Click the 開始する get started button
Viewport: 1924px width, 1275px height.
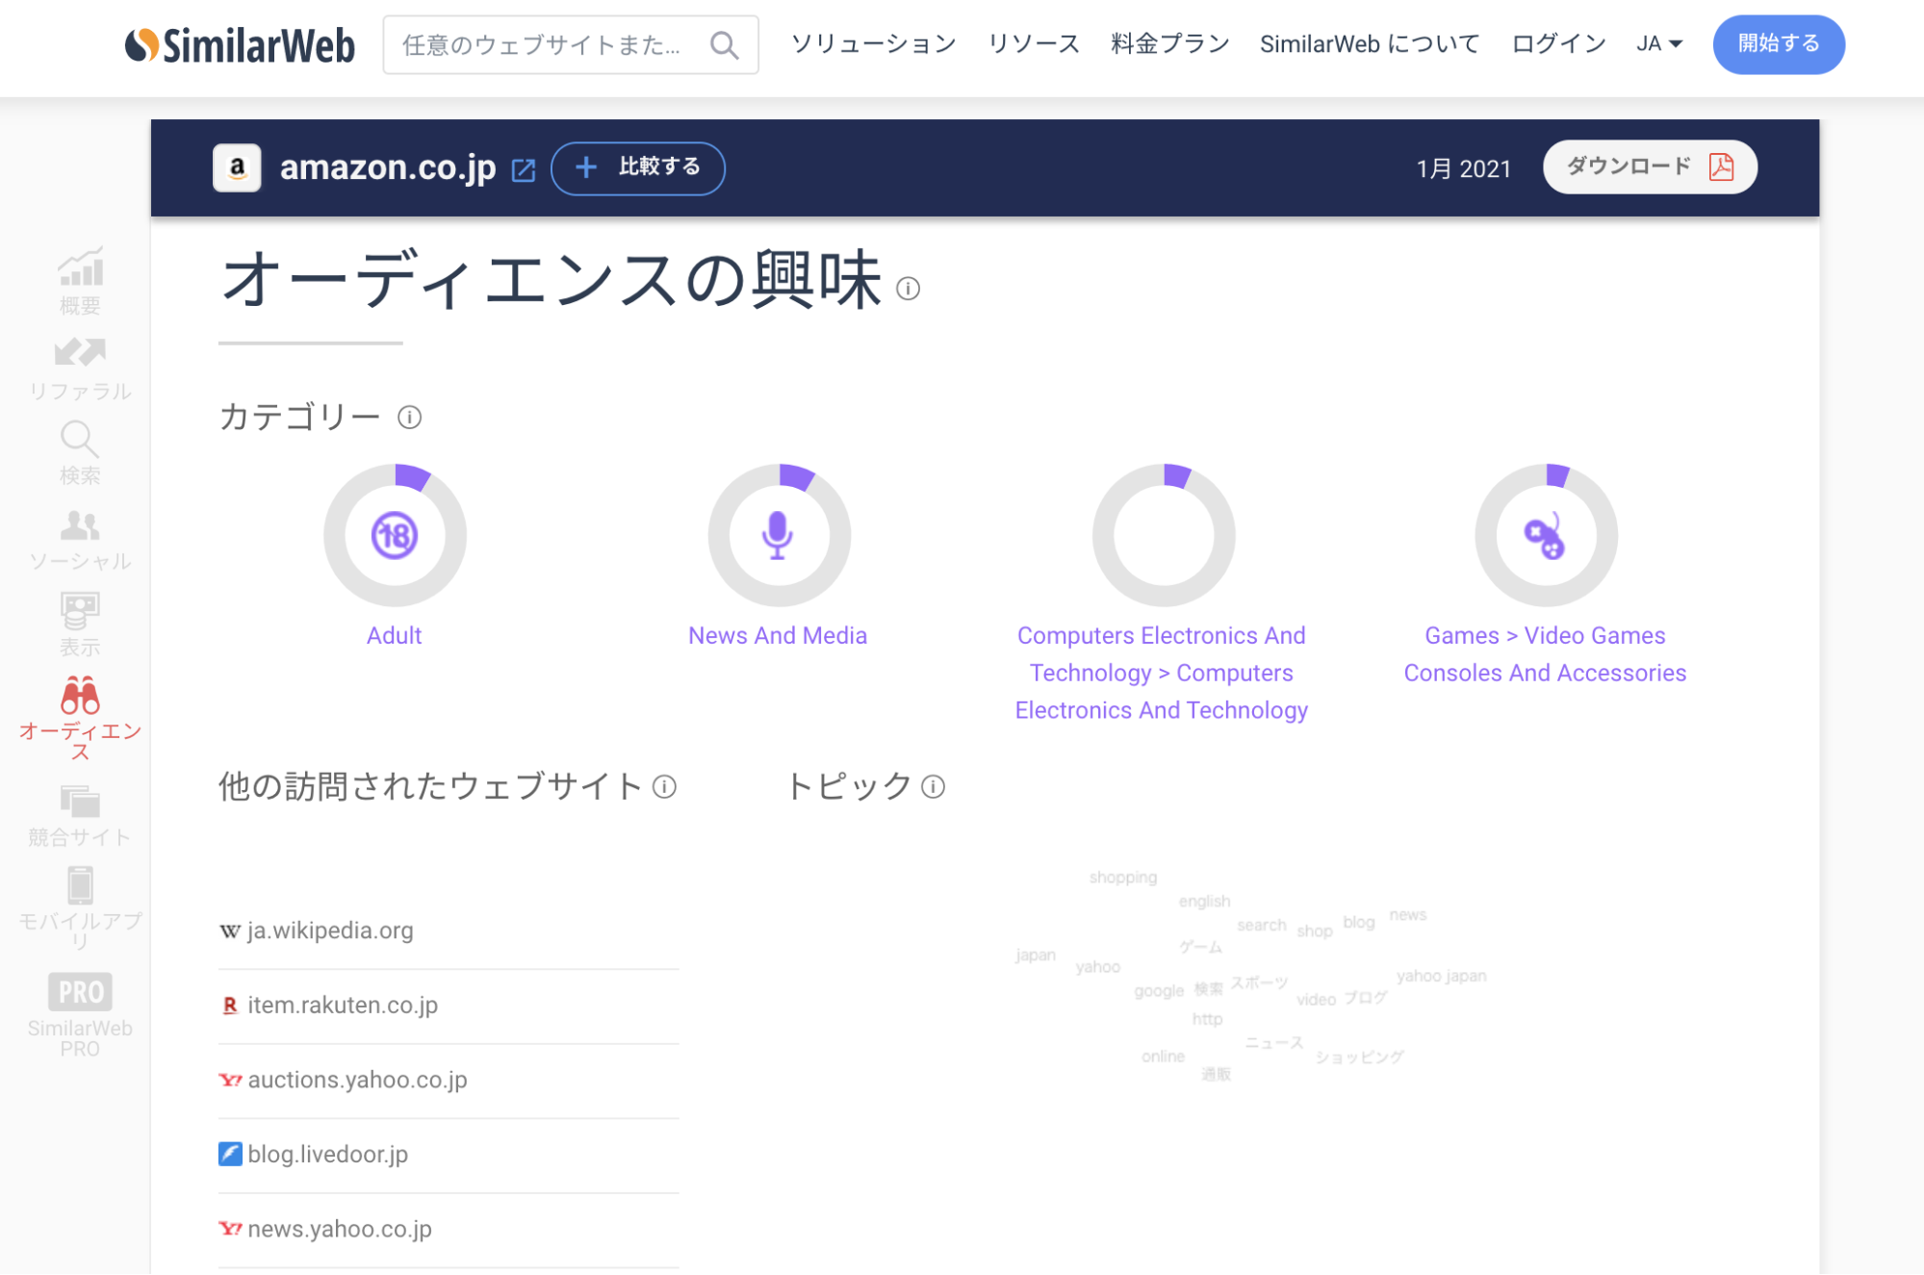click(1778, 44)
